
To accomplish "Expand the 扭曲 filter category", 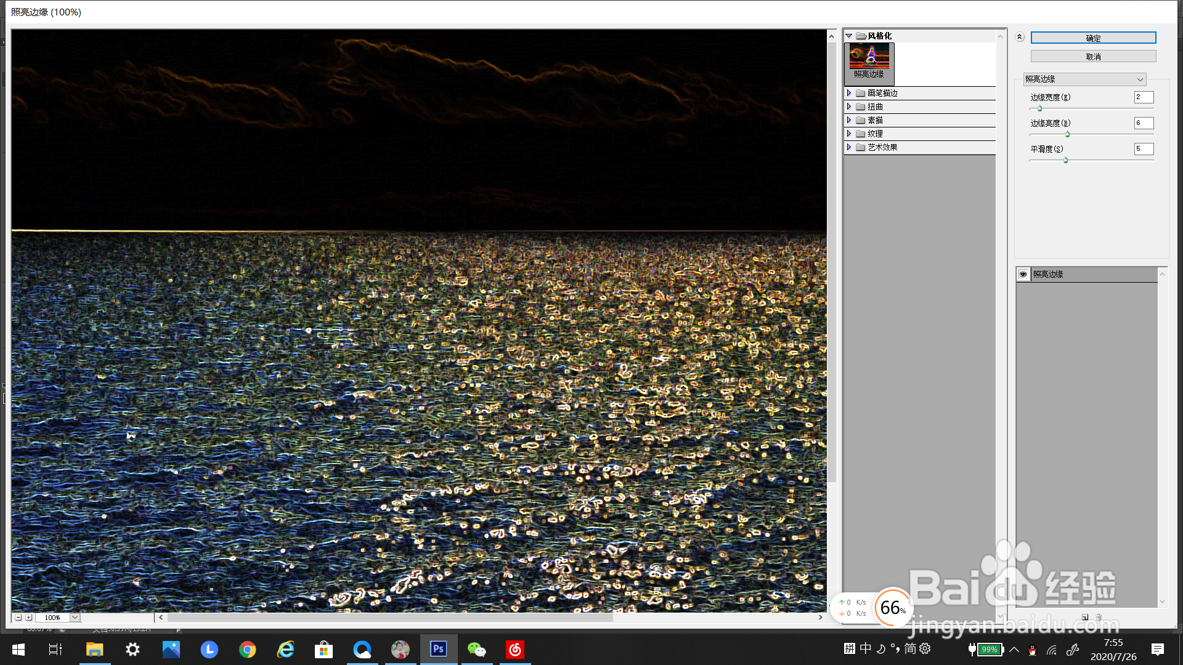I will coord(849,107).
